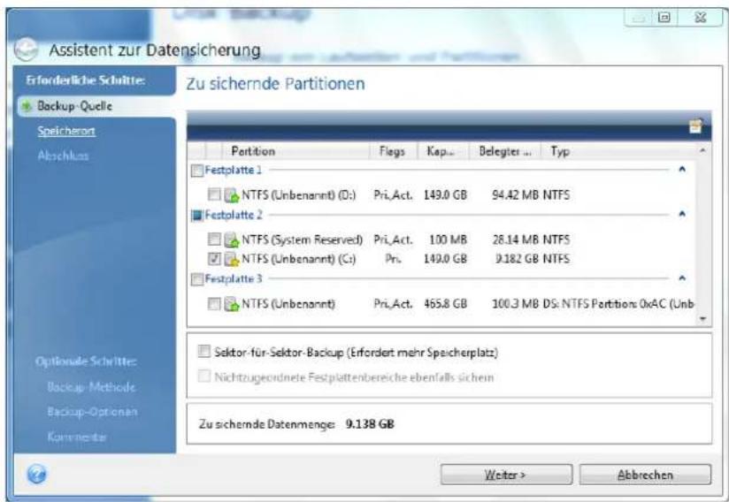Collapse the Festplatte 1 group
Viewport: 729px width, 502px height.
coord(682,170)
